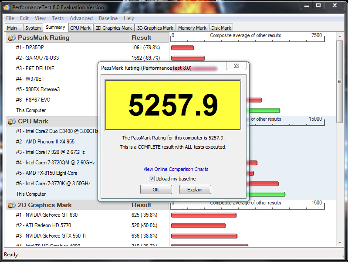Switch to the 3D Graphics Mark tab

click(x=155, y=28)
